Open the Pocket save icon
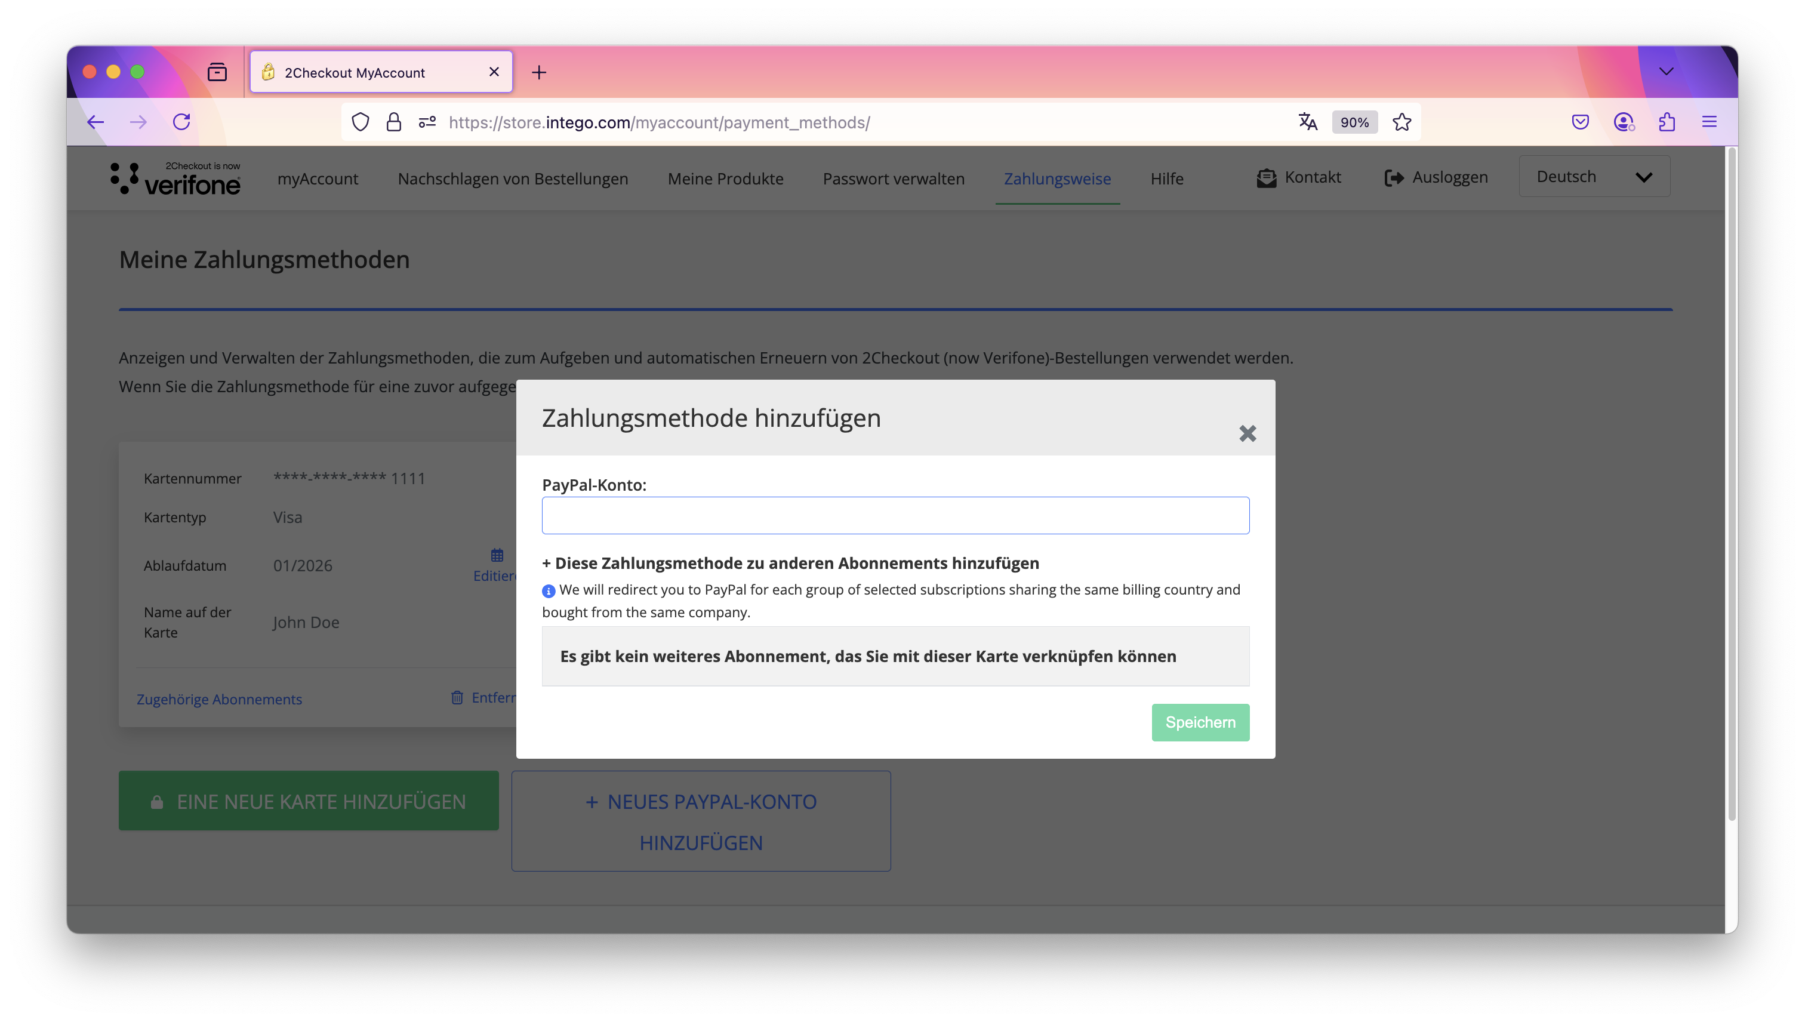The image size is (1805, 1022). (x=1580, y=122)
